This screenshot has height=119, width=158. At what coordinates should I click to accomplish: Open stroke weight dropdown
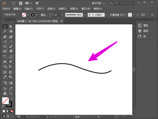(62, 15)
